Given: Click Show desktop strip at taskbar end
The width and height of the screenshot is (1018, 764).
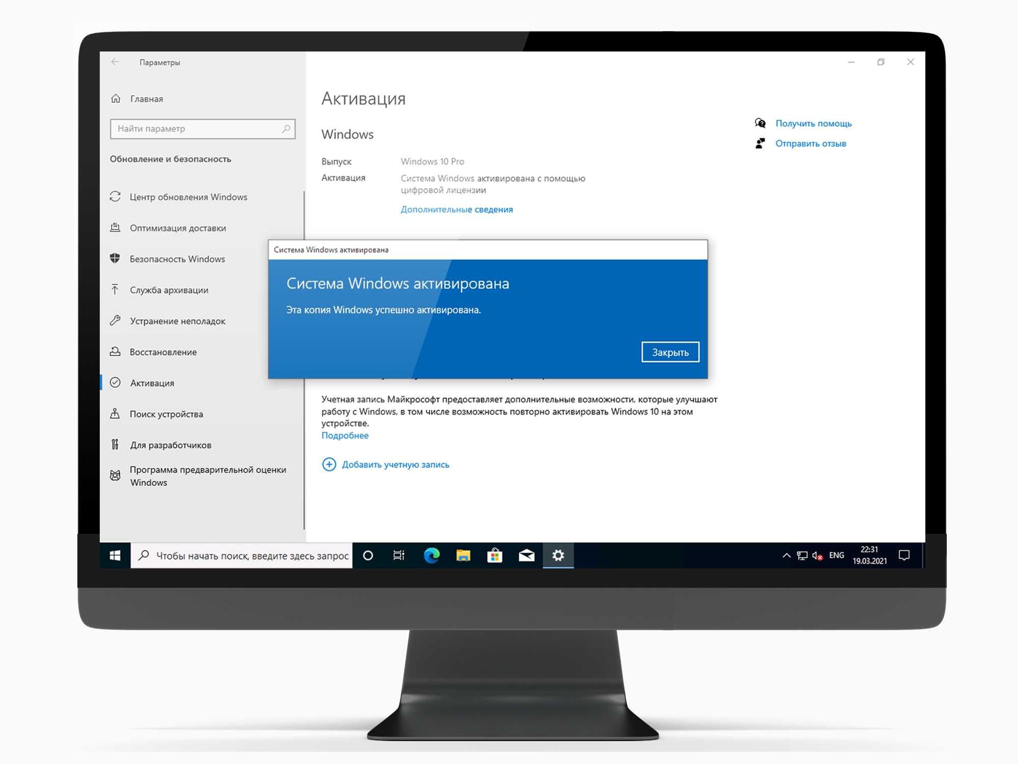Looking at the screenshot, I should [x=923, y=555].
